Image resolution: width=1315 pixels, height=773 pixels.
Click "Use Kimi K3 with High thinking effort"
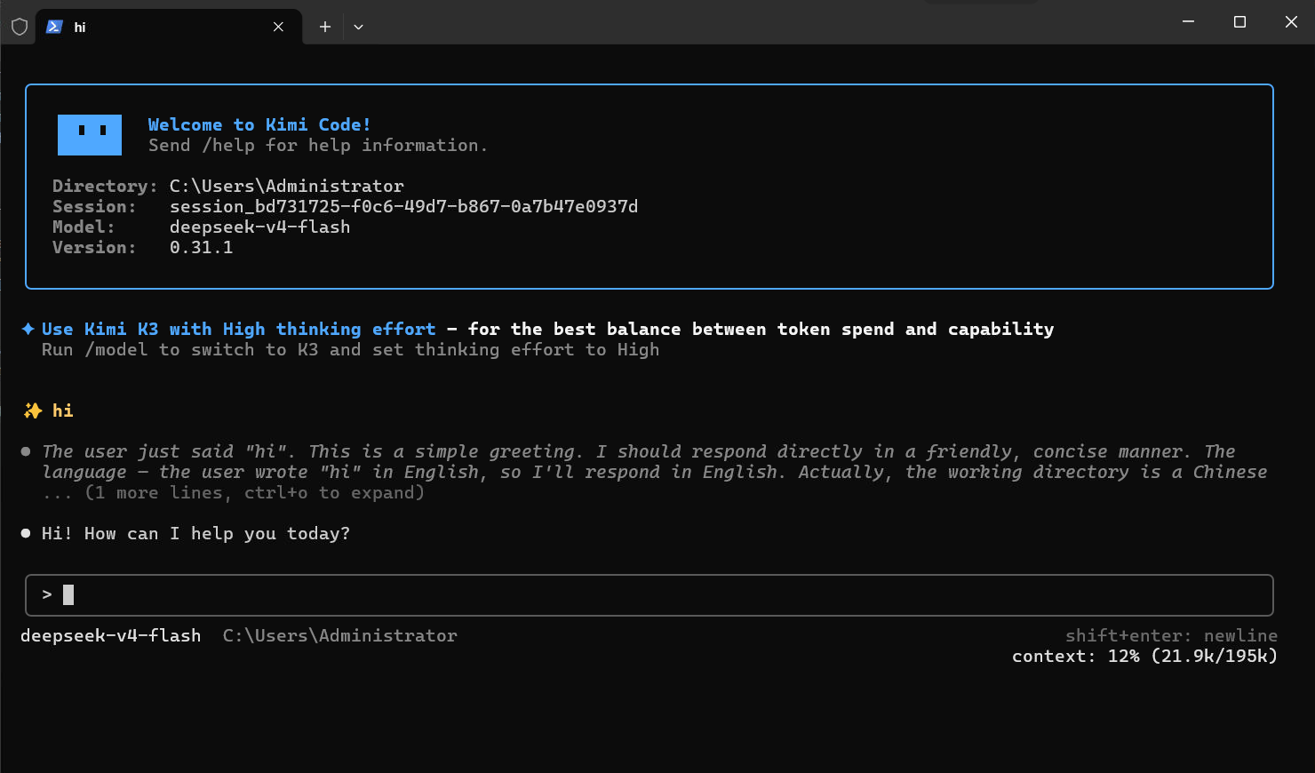coord(238,329)
